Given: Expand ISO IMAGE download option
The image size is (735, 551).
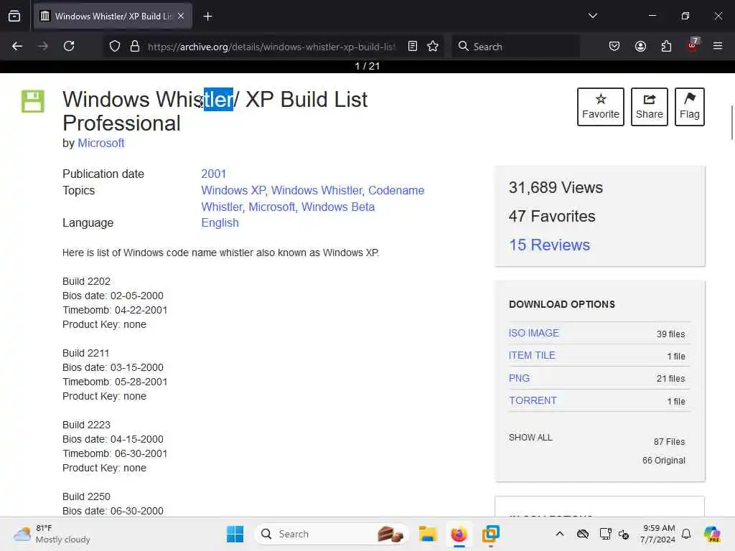Looking at the screenshot, I should (534, 333).
